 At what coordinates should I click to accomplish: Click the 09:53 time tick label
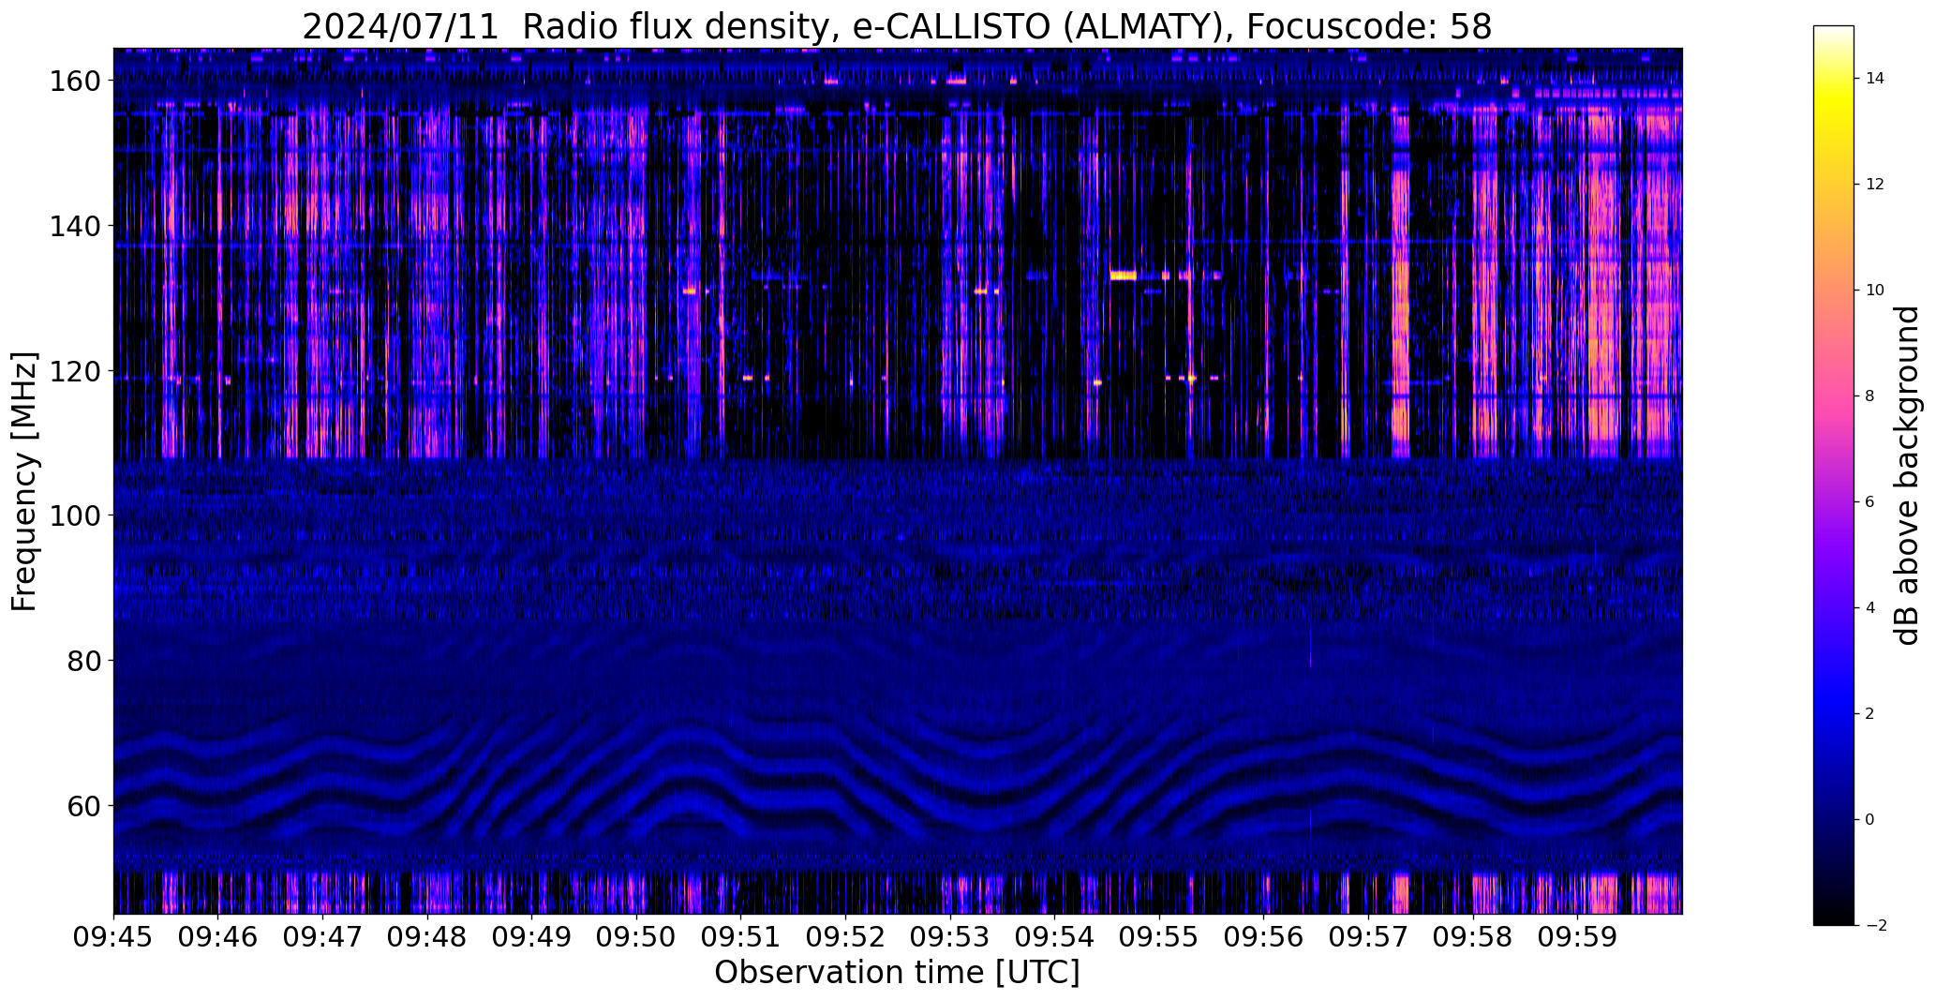pos(950,936)
